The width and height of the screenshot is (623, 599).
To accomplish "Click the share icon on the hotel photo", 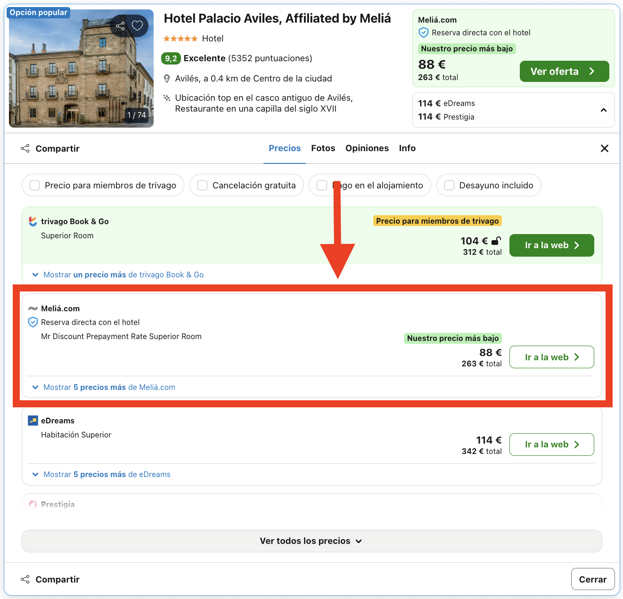I will (x=120, y=25).
